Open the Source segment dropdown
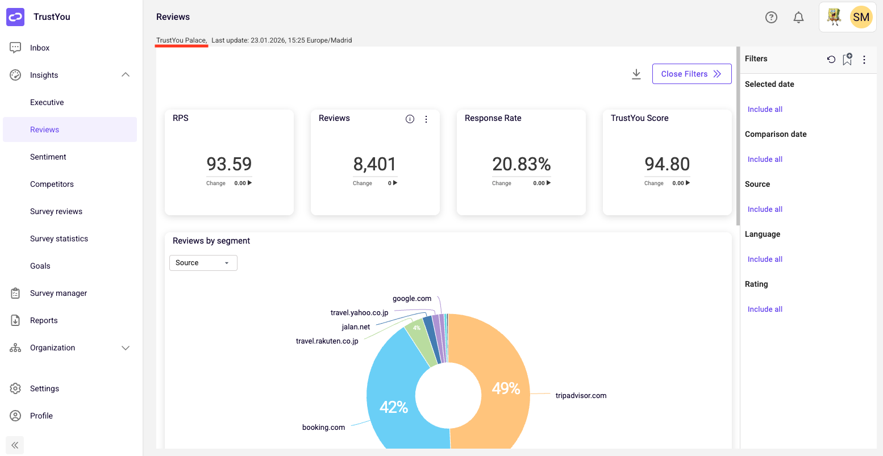 click(203, 263)
